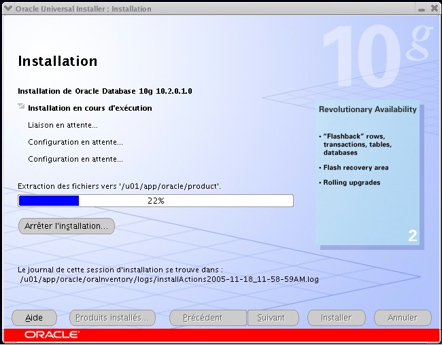Click the Suivant button
The height and width of the screenshot is (345, 442).
coord(273,318)
